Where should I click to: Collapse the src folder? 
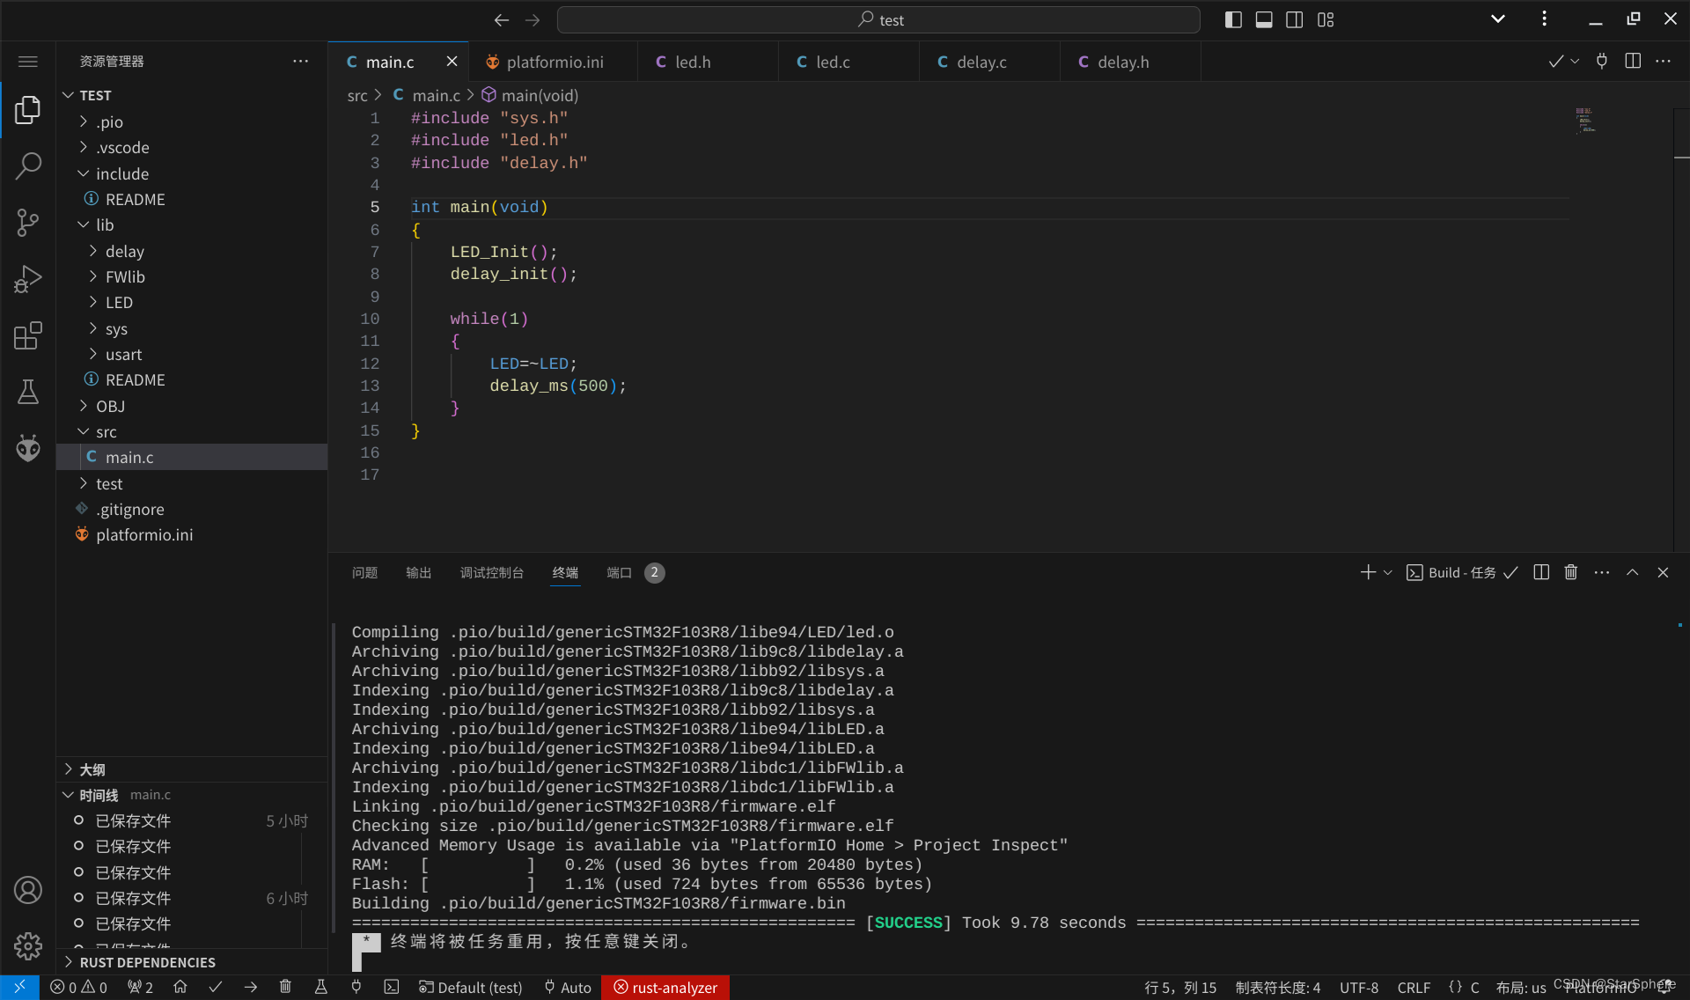[x=106, y=431]
